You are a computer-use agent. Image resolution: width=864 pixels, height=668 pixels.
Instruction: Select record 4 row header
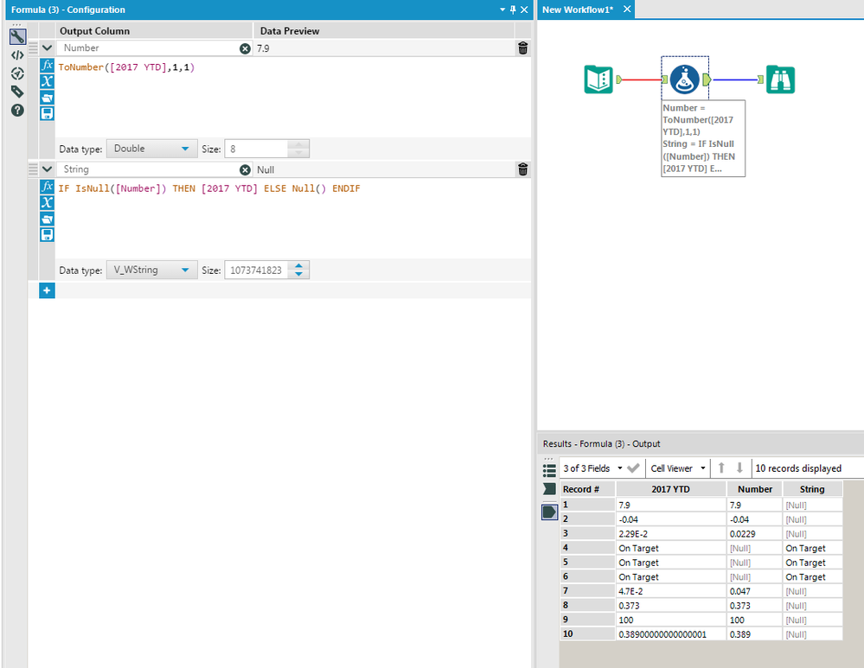(587, 548)
